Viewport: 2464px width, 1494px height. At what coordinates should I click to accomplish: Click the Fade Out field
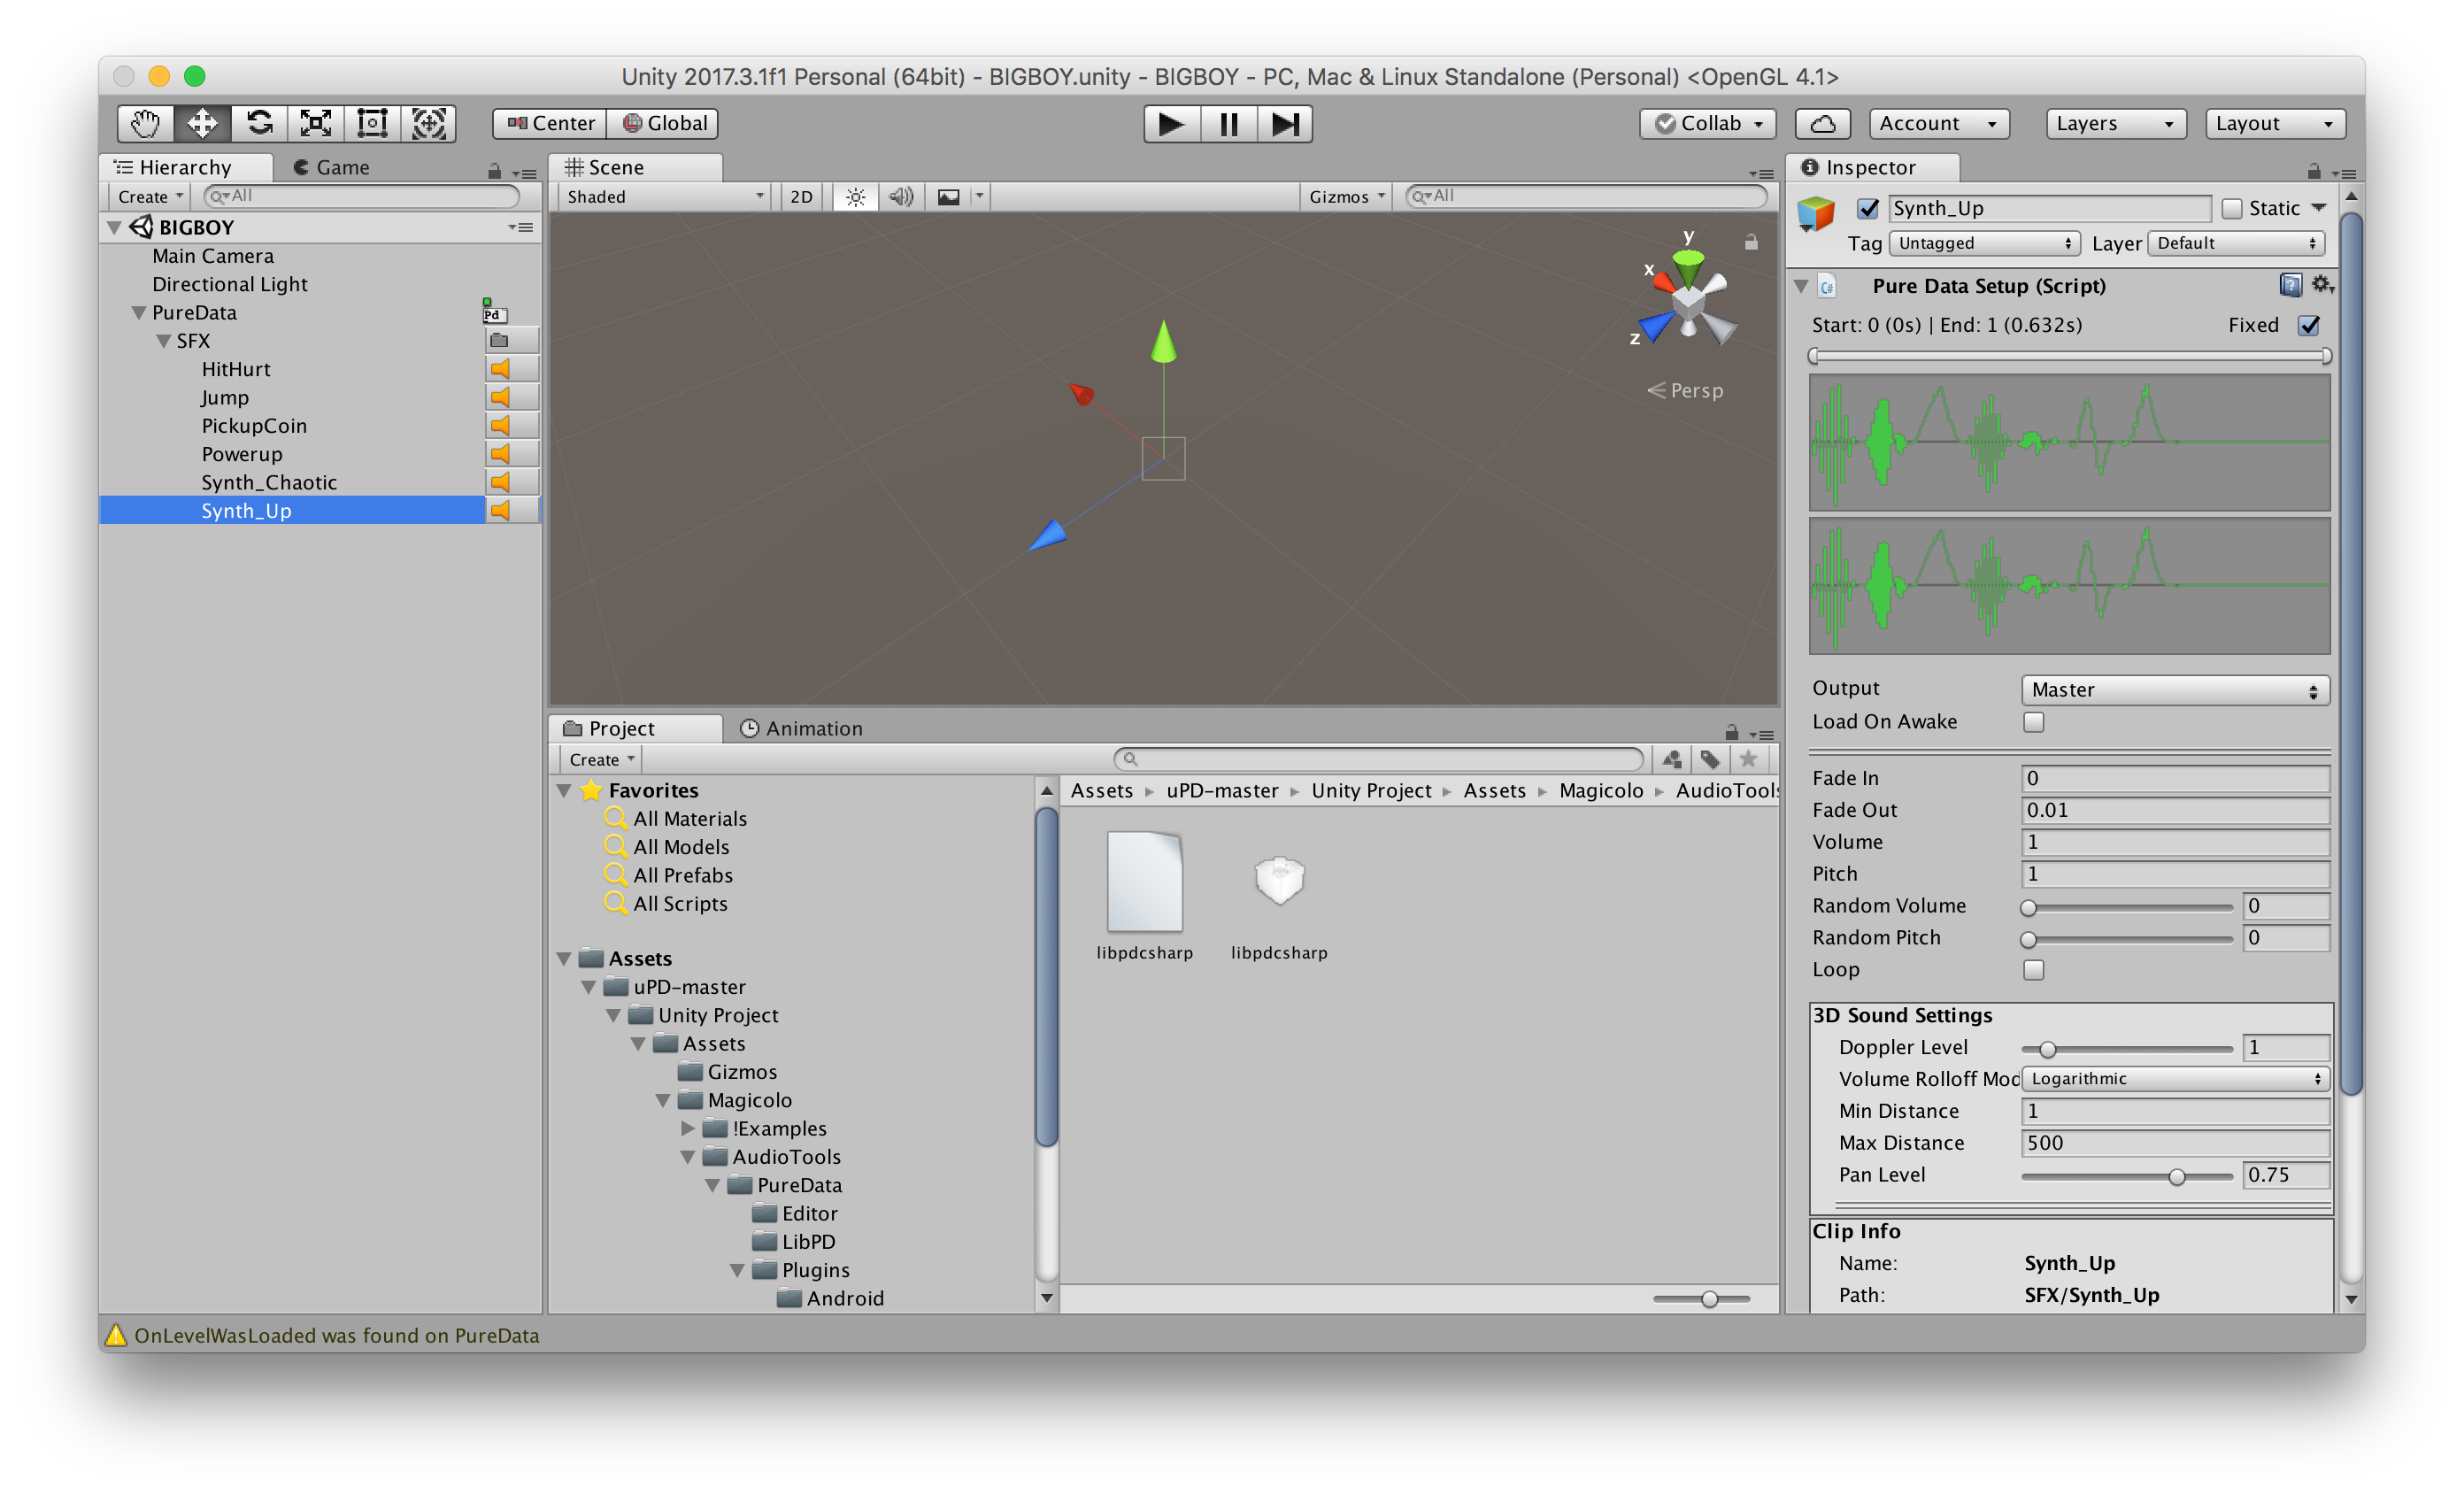pyautogui.click(x=2175, y=810)
